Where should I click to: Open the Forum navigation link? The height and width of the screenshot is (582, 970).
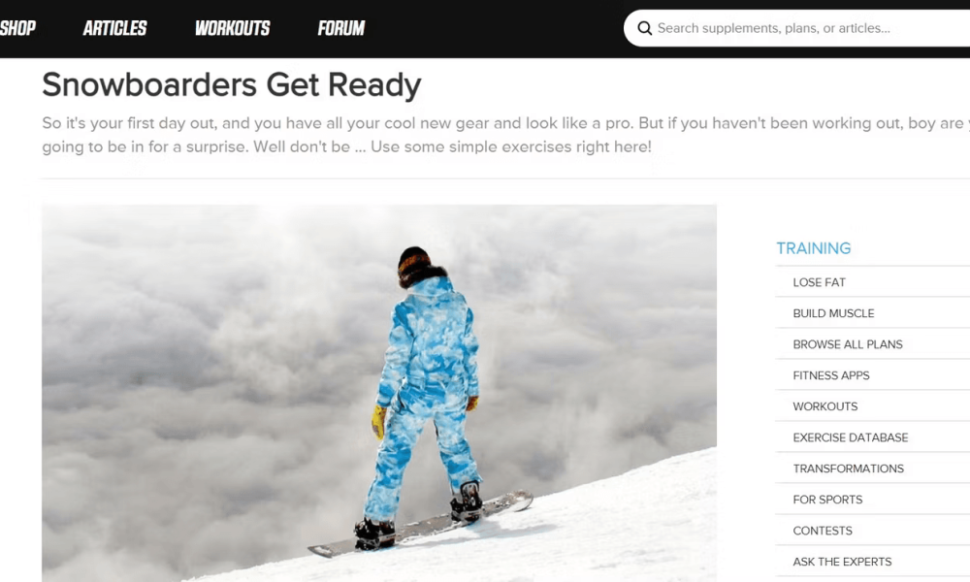341,28
